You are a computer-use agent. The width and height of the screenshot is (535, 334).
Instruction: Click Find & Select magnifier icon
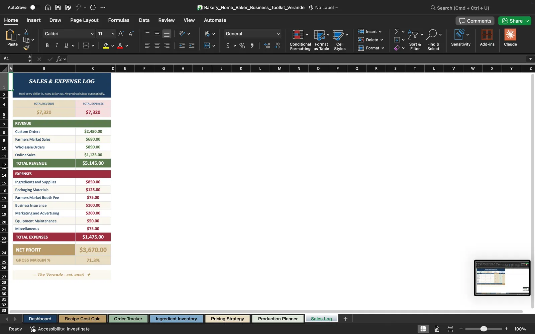432,35
